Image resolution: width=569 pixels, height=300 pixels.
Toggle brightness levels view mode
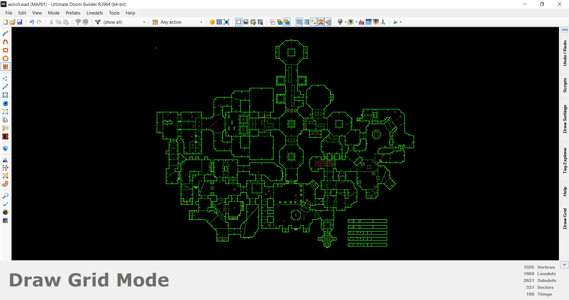coord(246,22)
